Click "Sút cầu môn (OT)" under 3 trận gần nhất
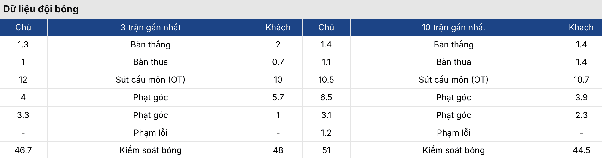This screenshot has height=158, width=602. (x=151, y=80)
